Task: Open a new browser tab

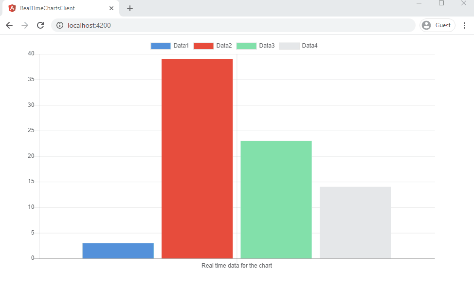Action: tap(130, 8)
